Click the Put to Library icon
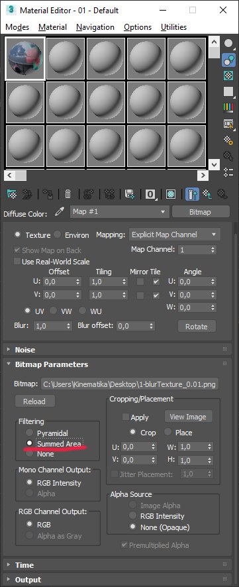Screen dimensions: 239x587 130,194
